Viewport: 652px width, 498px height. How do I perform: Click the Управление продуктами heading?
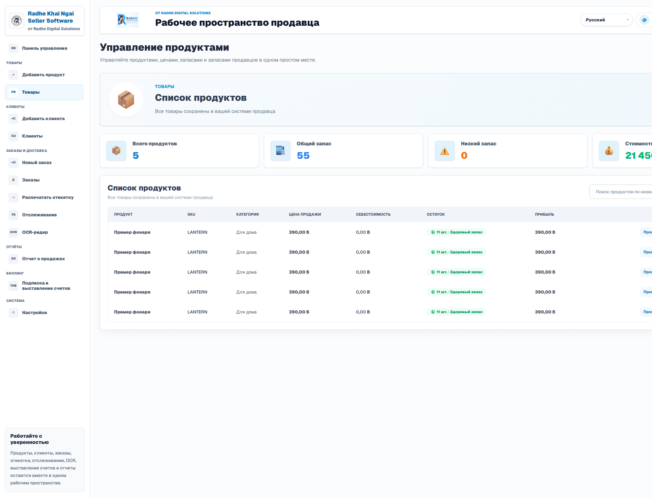[x=164, y=47]
